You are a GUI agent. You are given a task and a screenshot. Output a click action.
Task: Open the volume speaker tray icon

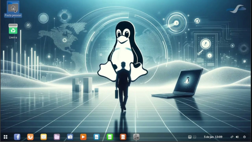(x=237, y=137)
